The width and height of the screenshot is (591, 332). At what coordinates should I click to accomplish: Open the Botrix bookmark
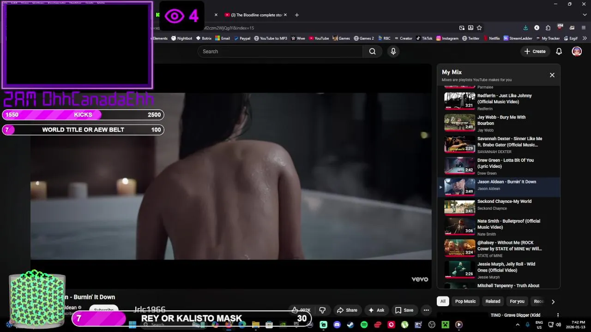click(204, 38)
